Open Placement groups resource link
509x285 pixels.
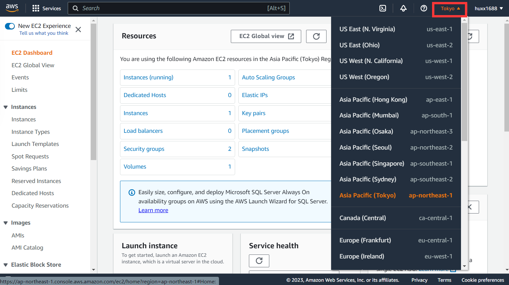coord(265,131)
